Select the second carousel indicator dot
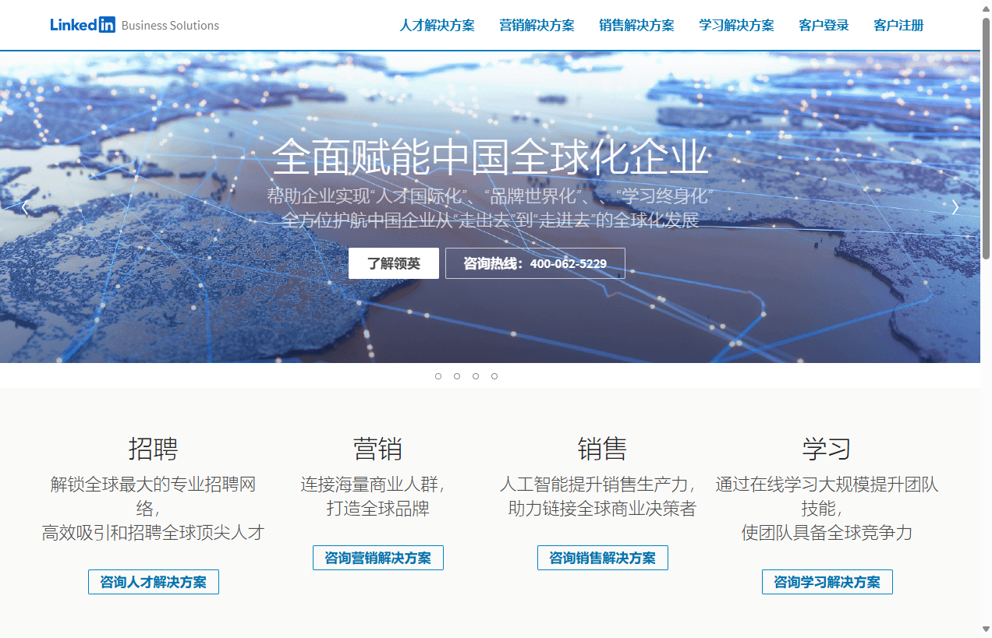Image resolution: width=992 pixels, height=638 pixels. pos(457,375)
